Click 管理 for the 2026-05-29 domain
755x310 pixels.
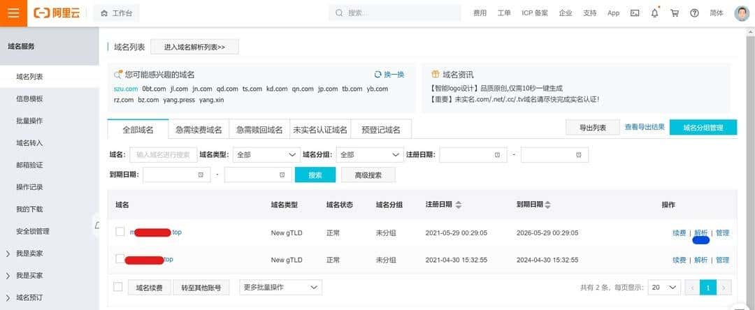click(723, 232)
